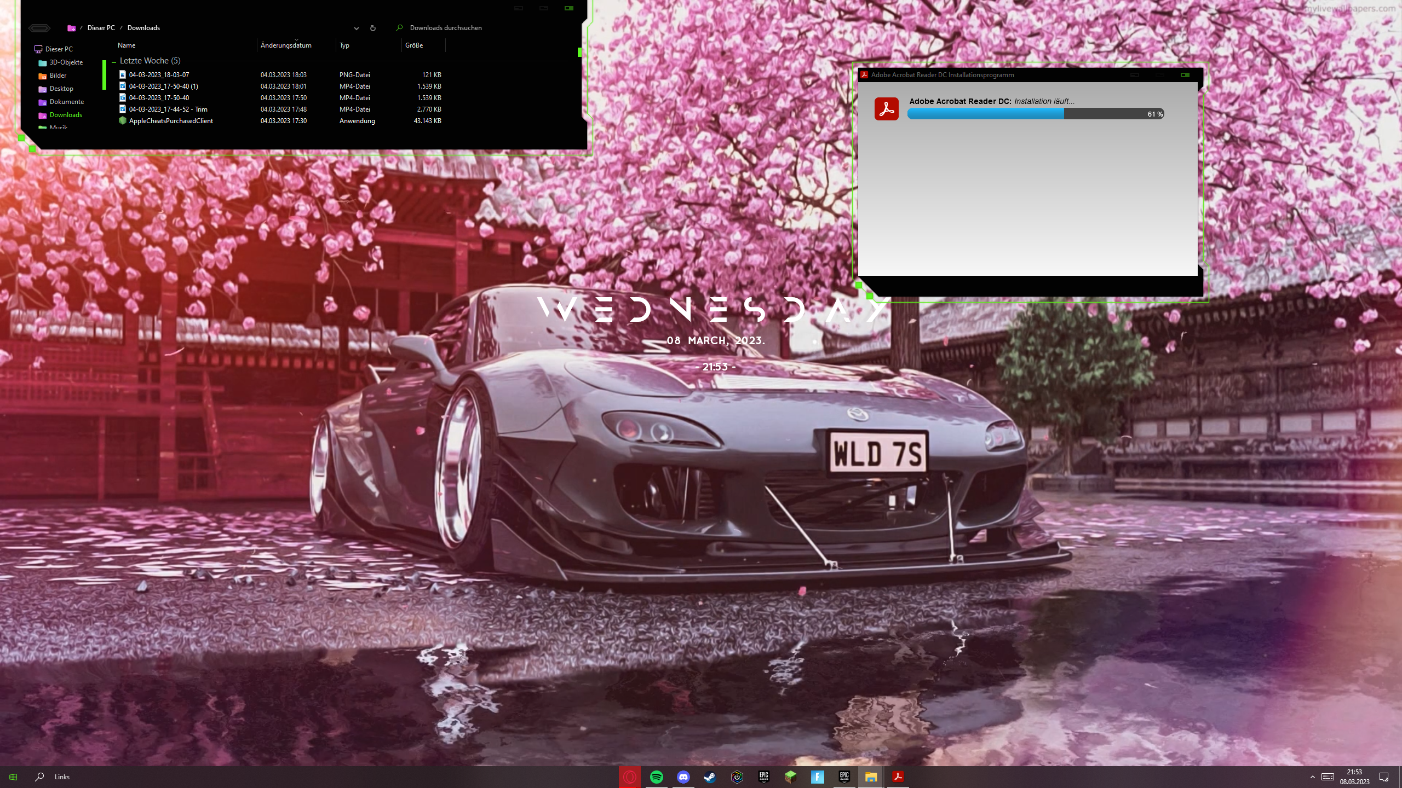
Task: Collapse the Letzte Woche group
Action: click(x=114, y=61)
